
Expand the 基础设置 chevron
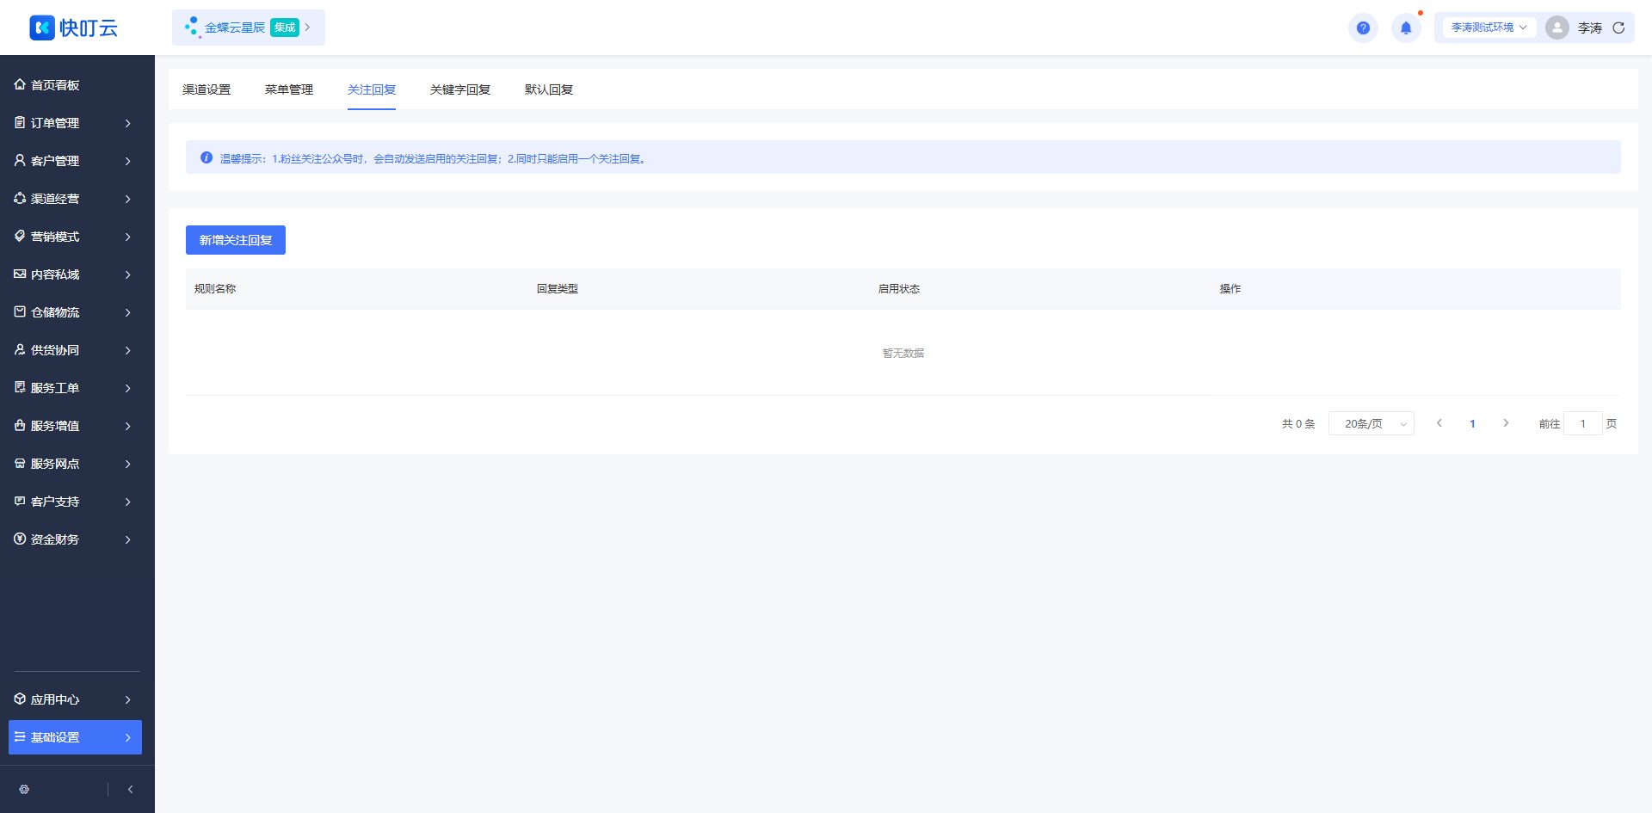coord(127,737)
